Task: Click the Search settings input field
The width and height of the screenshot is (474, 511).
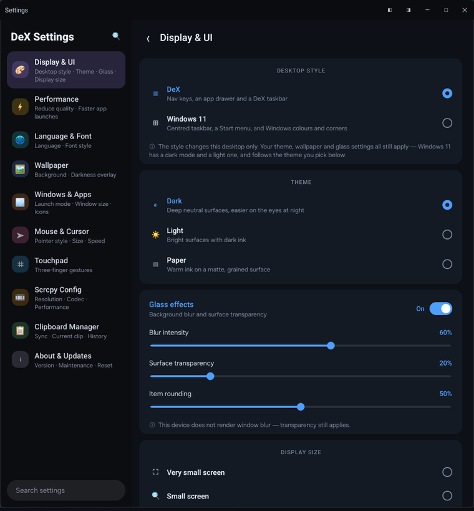Action: pyautogui.click(x=66, y=490)
